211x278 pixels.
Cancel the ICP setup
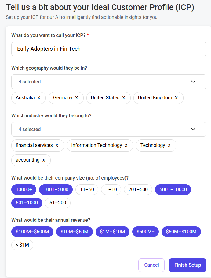point(151,265)
